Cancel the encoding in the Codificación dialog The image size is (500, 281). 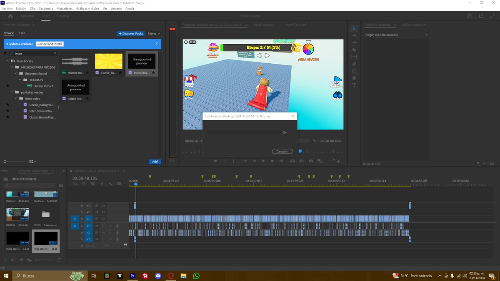282,152
